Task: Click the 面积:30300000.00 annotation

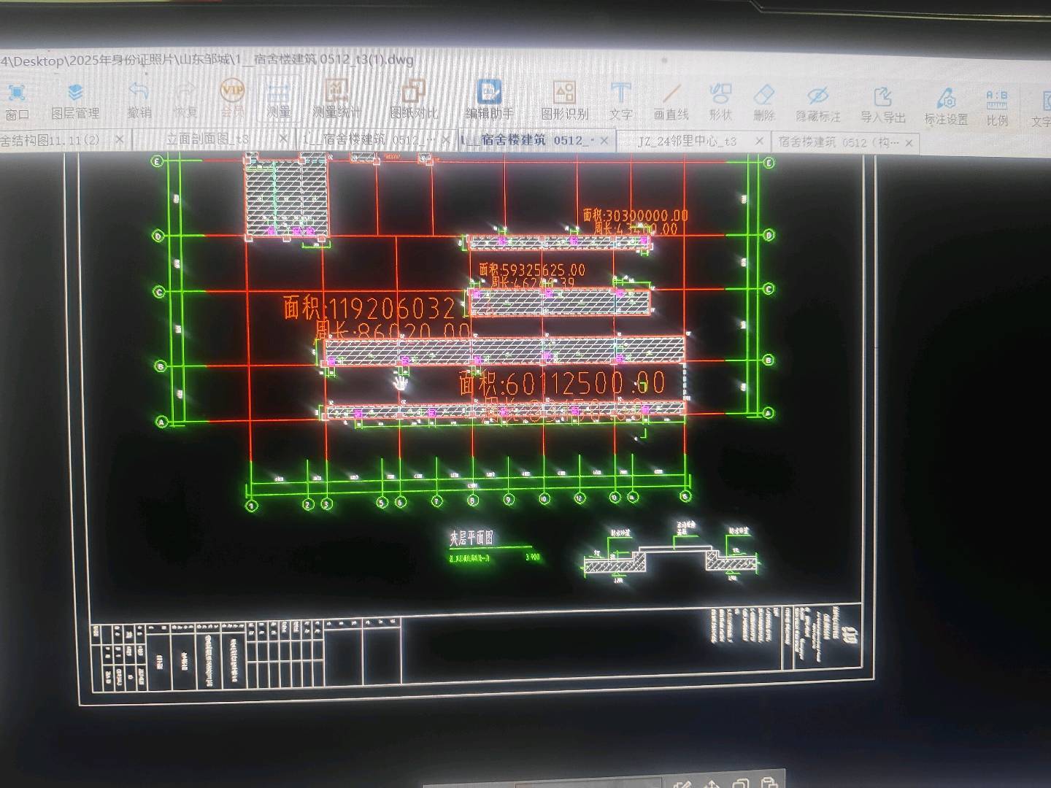Action: point(635,215)
